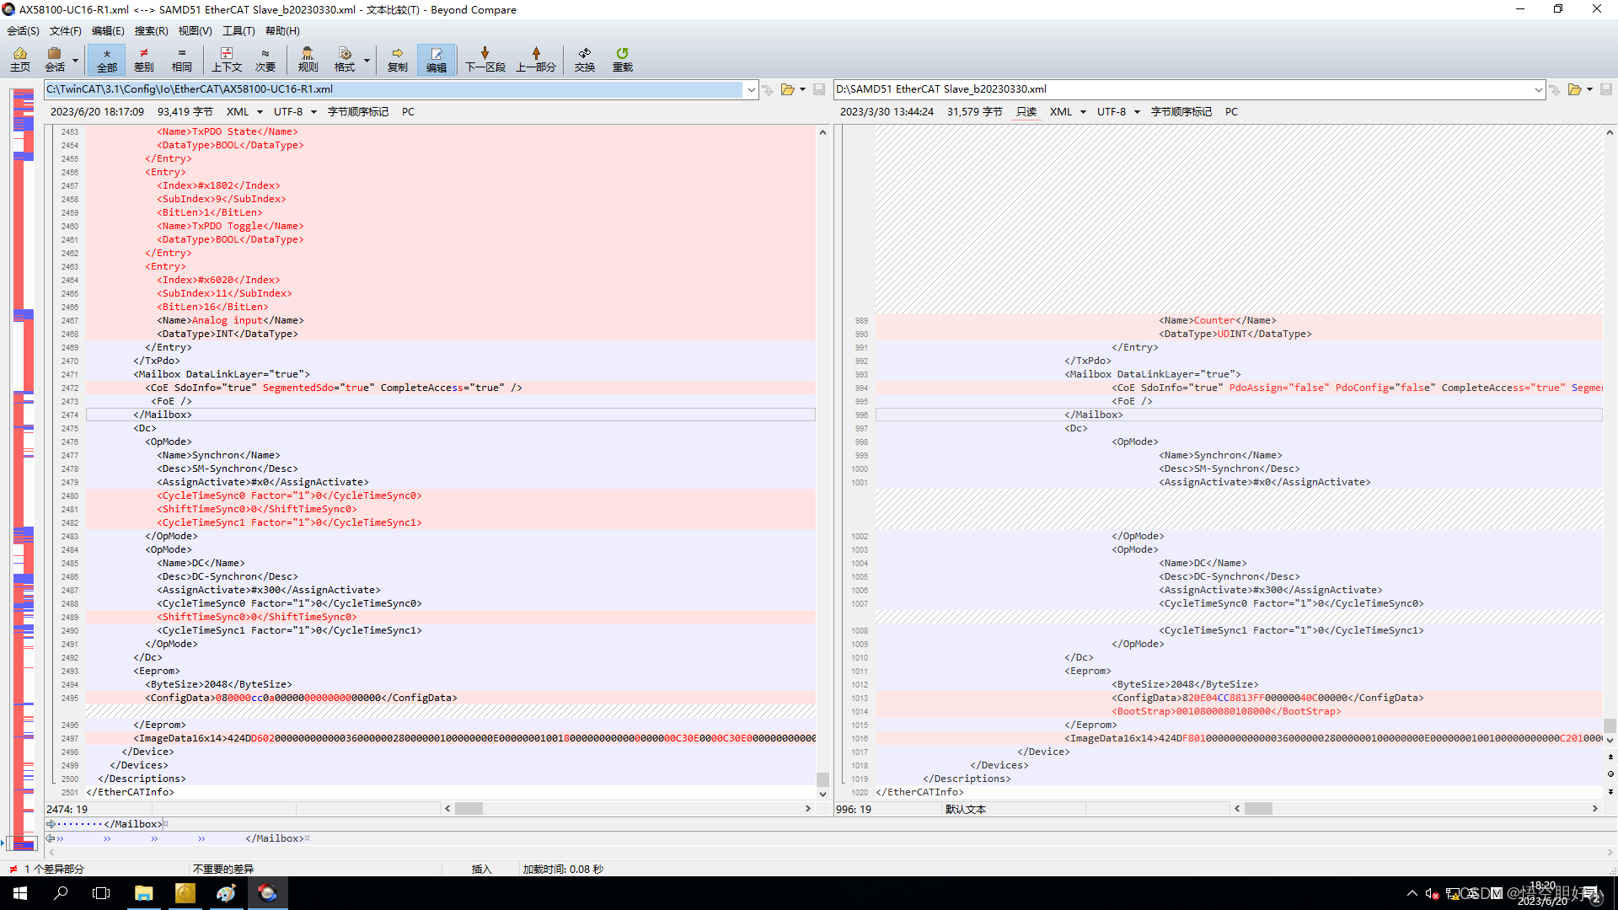This screenshot has width=1618, height=910.
Task: Toggle the 相同 (Same) filter
Action: tap(182, 60)
